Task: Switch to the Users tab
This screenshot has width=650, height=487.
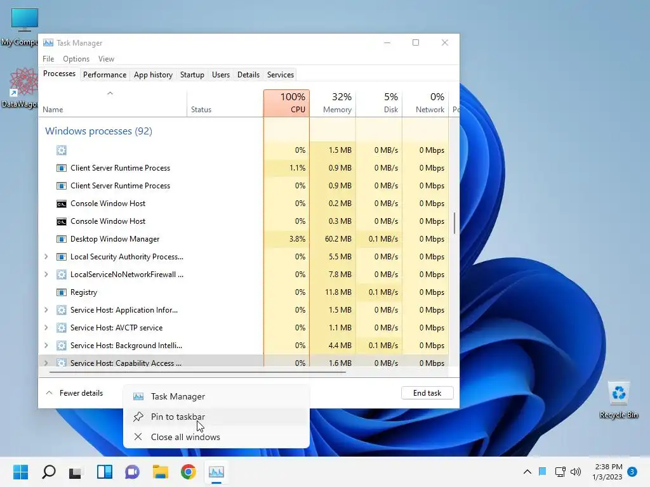Action: click(x=220, y=75)
